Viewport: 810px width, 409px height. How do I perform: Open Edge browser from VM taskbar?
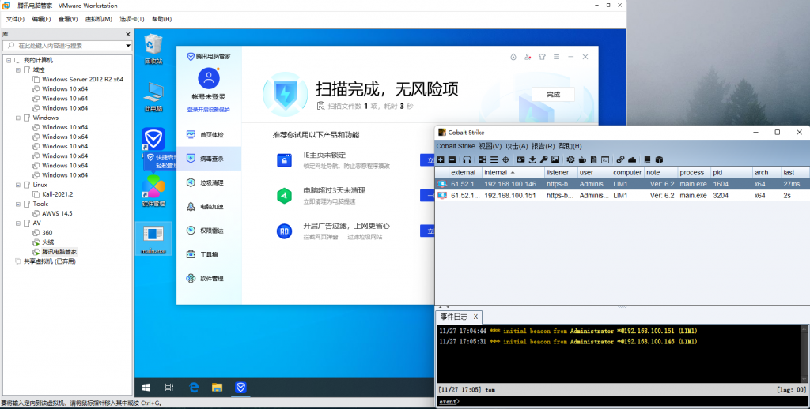(194, 388)
